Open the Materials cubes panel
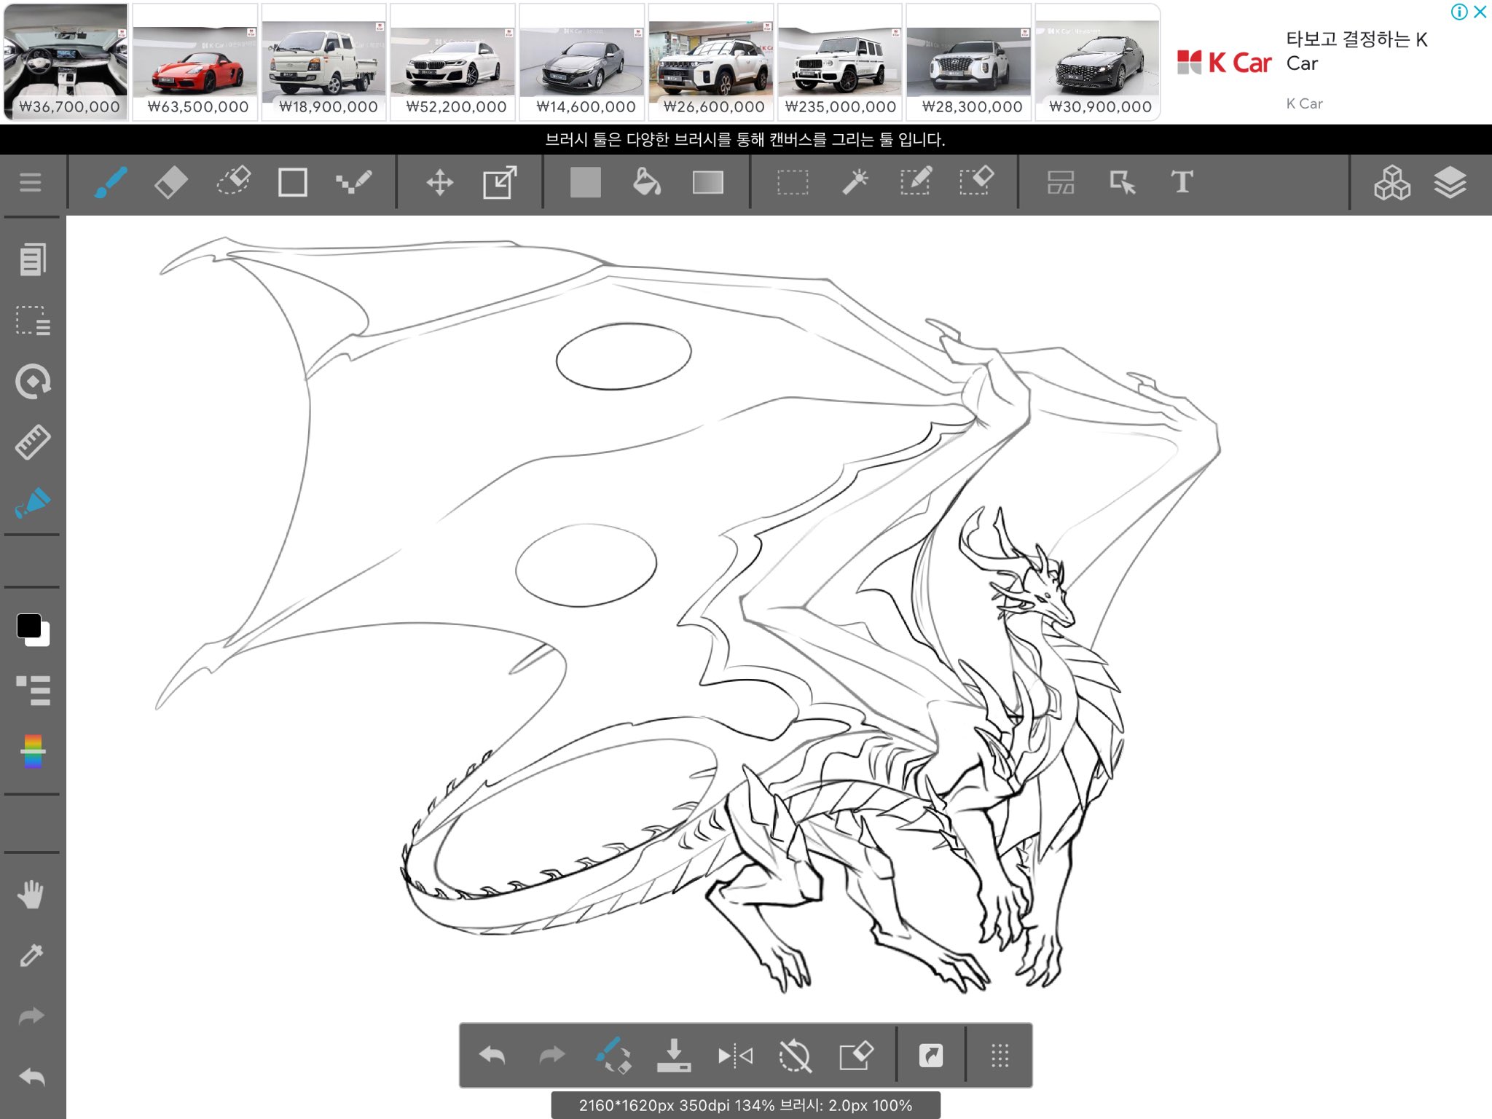 (1391, 182)
